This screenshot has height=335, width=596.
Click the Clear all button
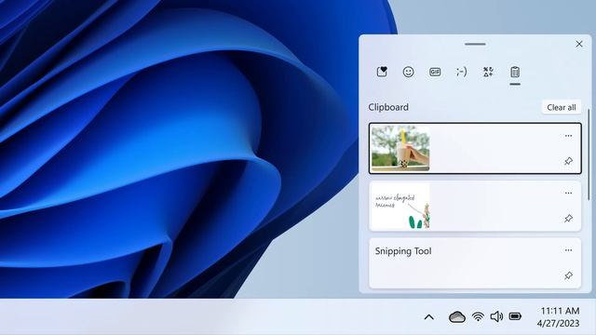click(562, 108)
